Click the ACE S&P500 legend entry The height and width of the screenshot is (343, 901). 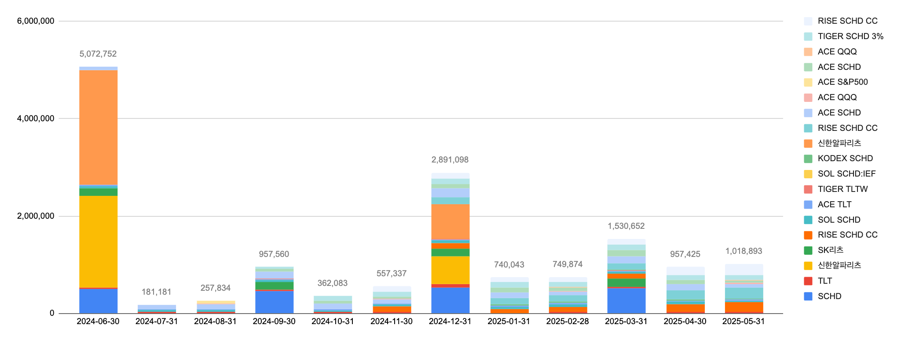(842, 82)
